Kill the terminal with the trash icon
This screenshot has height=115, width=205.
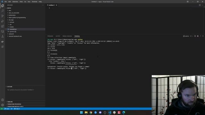click(198, 36)
